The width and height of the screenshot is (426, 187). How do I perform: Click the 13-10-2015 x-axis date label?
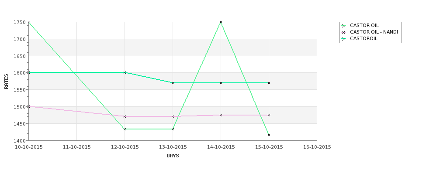pos(173,147)
